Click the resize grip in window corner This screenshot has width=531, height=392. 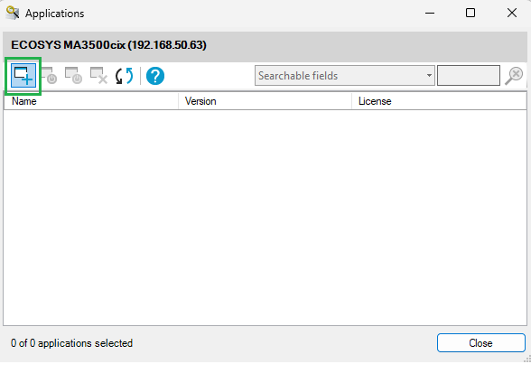pyautogui.click(x=527, y=359)
